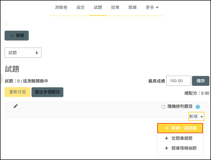This screenshot has height=160, width=211.
Task: Switch to the 測驗卷 tab
Action: click(61, 7)
